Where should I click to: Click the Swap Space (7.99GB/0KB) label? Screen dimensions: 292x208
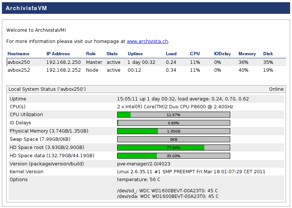[40, 139]
